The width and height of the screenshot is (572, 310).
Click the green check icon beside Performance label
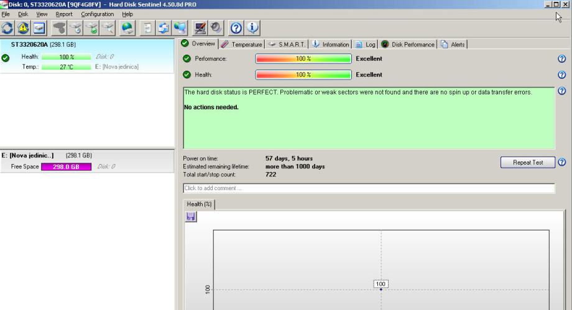(187, 59)
